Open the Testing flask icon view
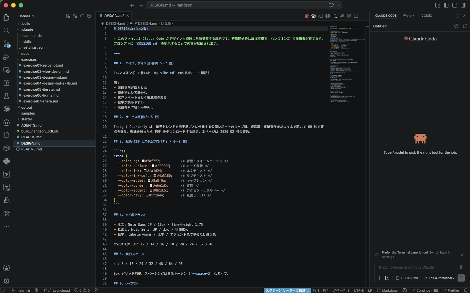This screenshot has height=293, width=470. (x=6, y=96)
